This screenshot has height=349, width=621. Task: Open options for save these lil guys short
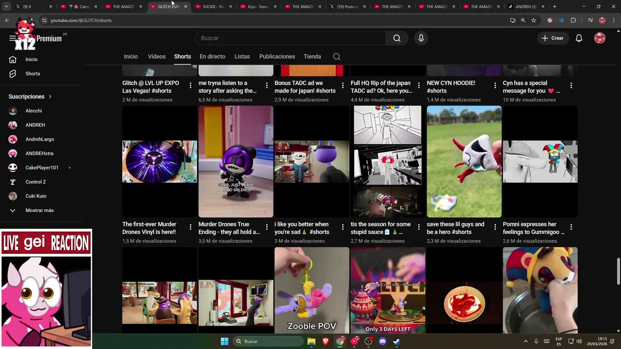495,227
